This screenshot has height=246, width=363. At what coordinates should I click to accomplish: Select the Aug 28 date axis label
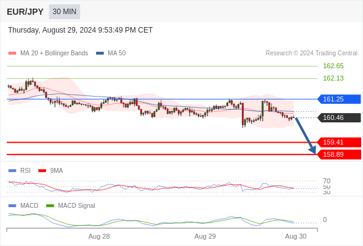tap(99, 236)
